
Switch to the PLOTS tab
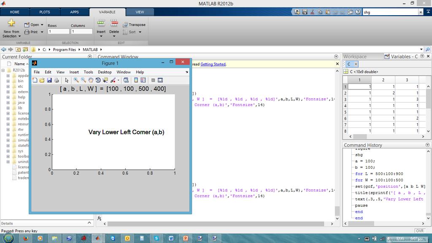(45, 12)
